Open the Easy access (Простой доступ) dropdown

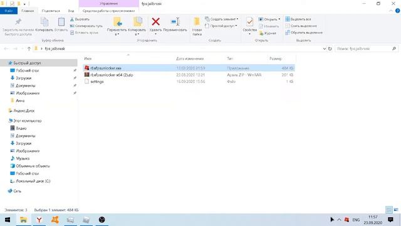(221, 26)
